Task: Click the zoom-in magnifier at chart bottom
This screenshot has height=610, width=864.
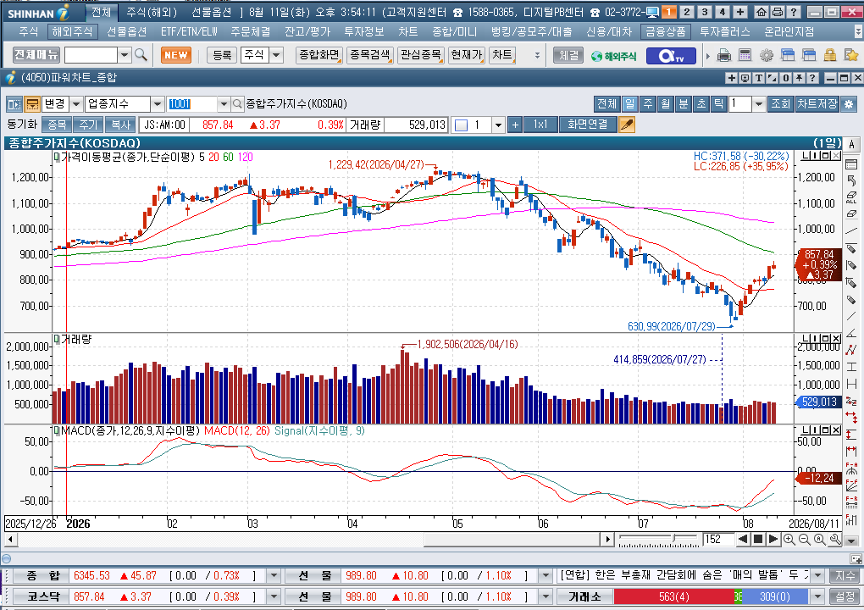Action: click(x=789, y=540)
